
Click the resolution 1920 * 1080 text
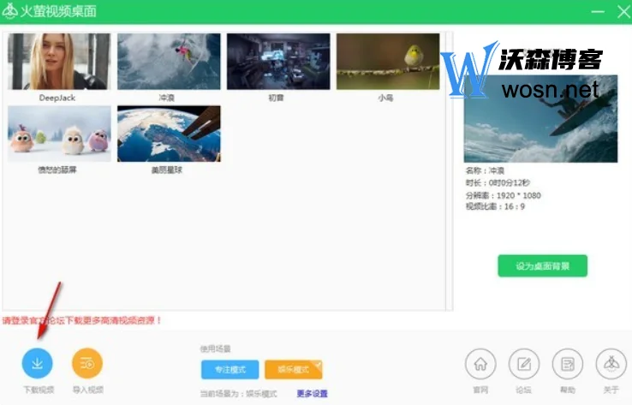(504, 195)
